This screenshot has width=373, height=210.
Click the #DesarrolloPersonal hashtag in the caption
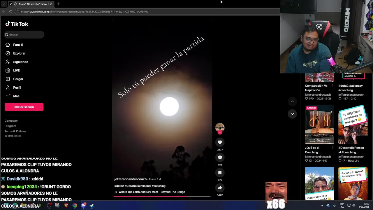[x=138, y=186]
